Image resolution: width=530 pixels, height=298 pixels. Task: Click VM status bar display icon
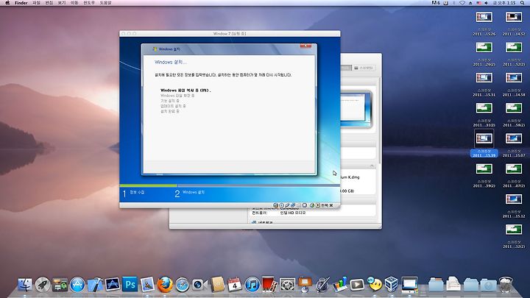tap(305, 205)
